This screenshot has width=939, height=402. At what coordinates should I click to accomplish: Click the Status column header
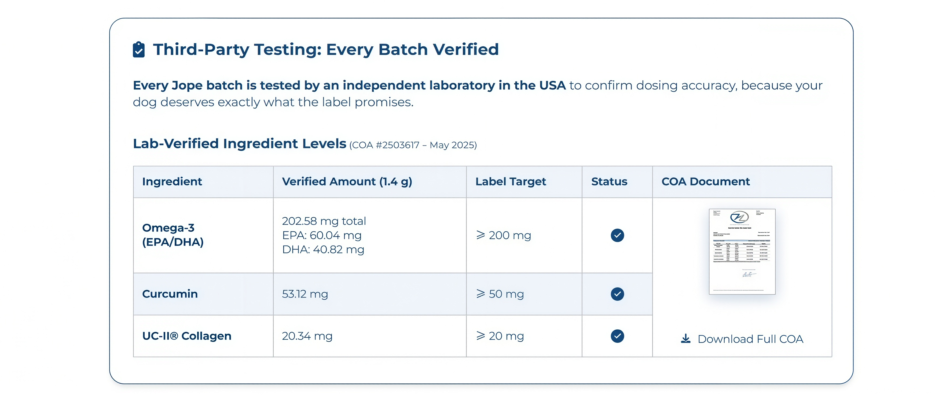(609, 181)
